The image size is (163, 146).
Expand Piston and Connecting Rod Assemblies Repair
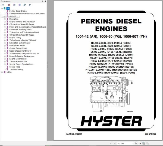5,27
